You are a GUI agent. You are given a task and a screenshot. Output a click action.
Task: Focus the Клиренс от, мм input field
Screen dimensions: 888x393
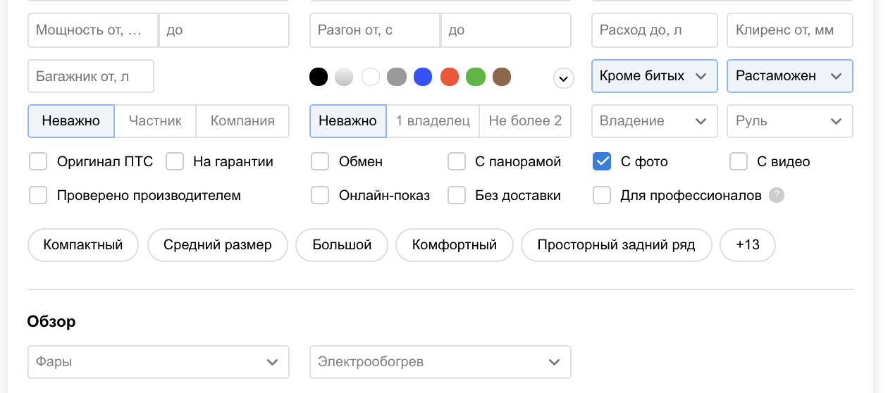790,30
